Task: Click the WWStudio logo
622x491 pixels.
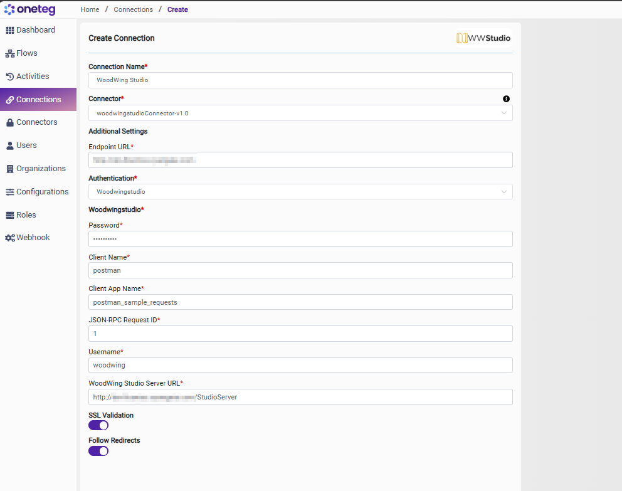Action: pos(483,38)
